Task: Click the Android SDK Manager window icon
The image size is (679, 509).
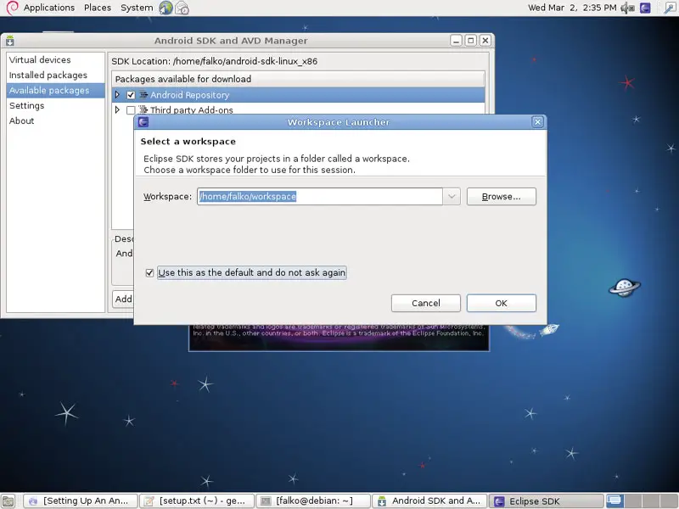Action: click(10, 41)
